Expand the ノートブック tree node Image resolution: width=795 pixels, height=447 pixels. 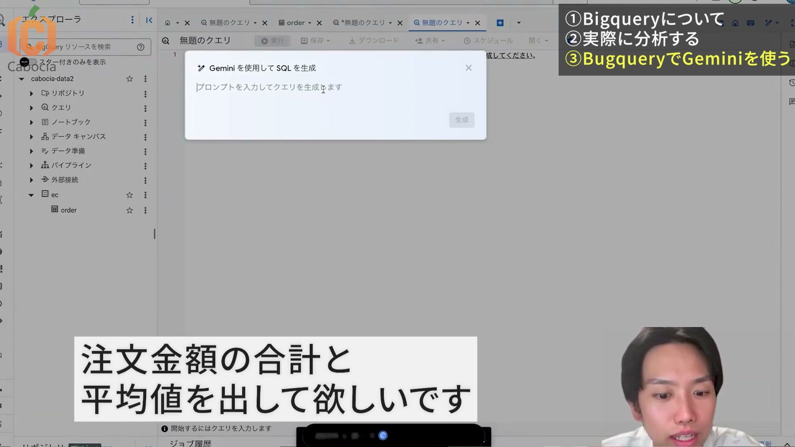tap(31, 123)
